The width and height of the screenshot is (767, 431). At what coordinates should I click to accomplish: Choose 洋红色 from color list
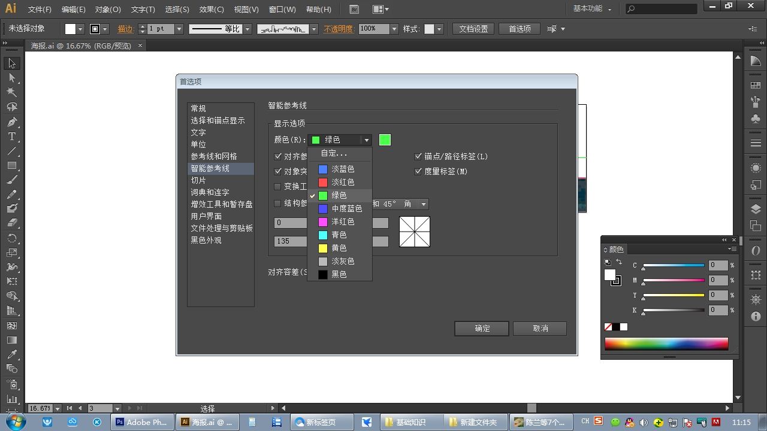(340, 221)
